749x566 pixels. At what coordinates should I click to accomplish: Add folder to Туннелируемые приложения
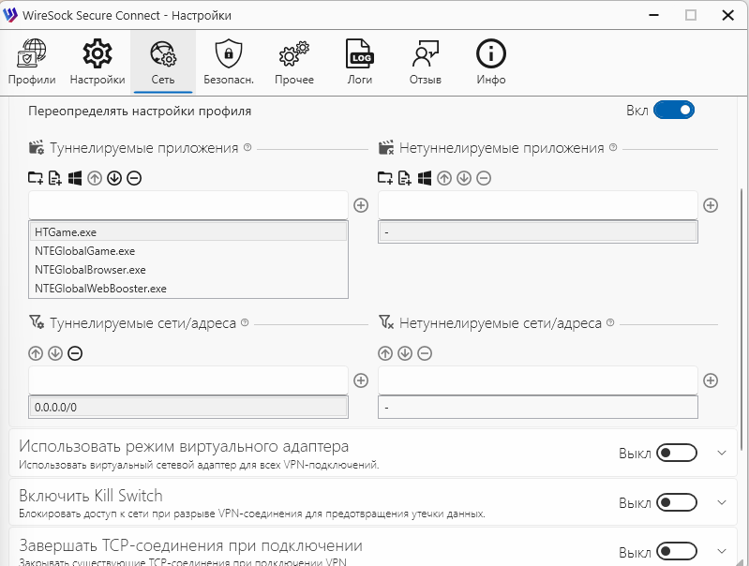tap(36, 178)
